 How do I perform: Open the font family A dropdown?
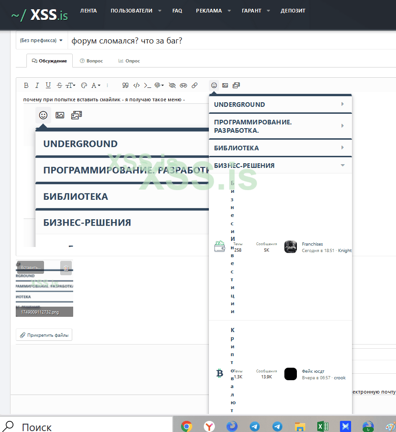[95, 86]
